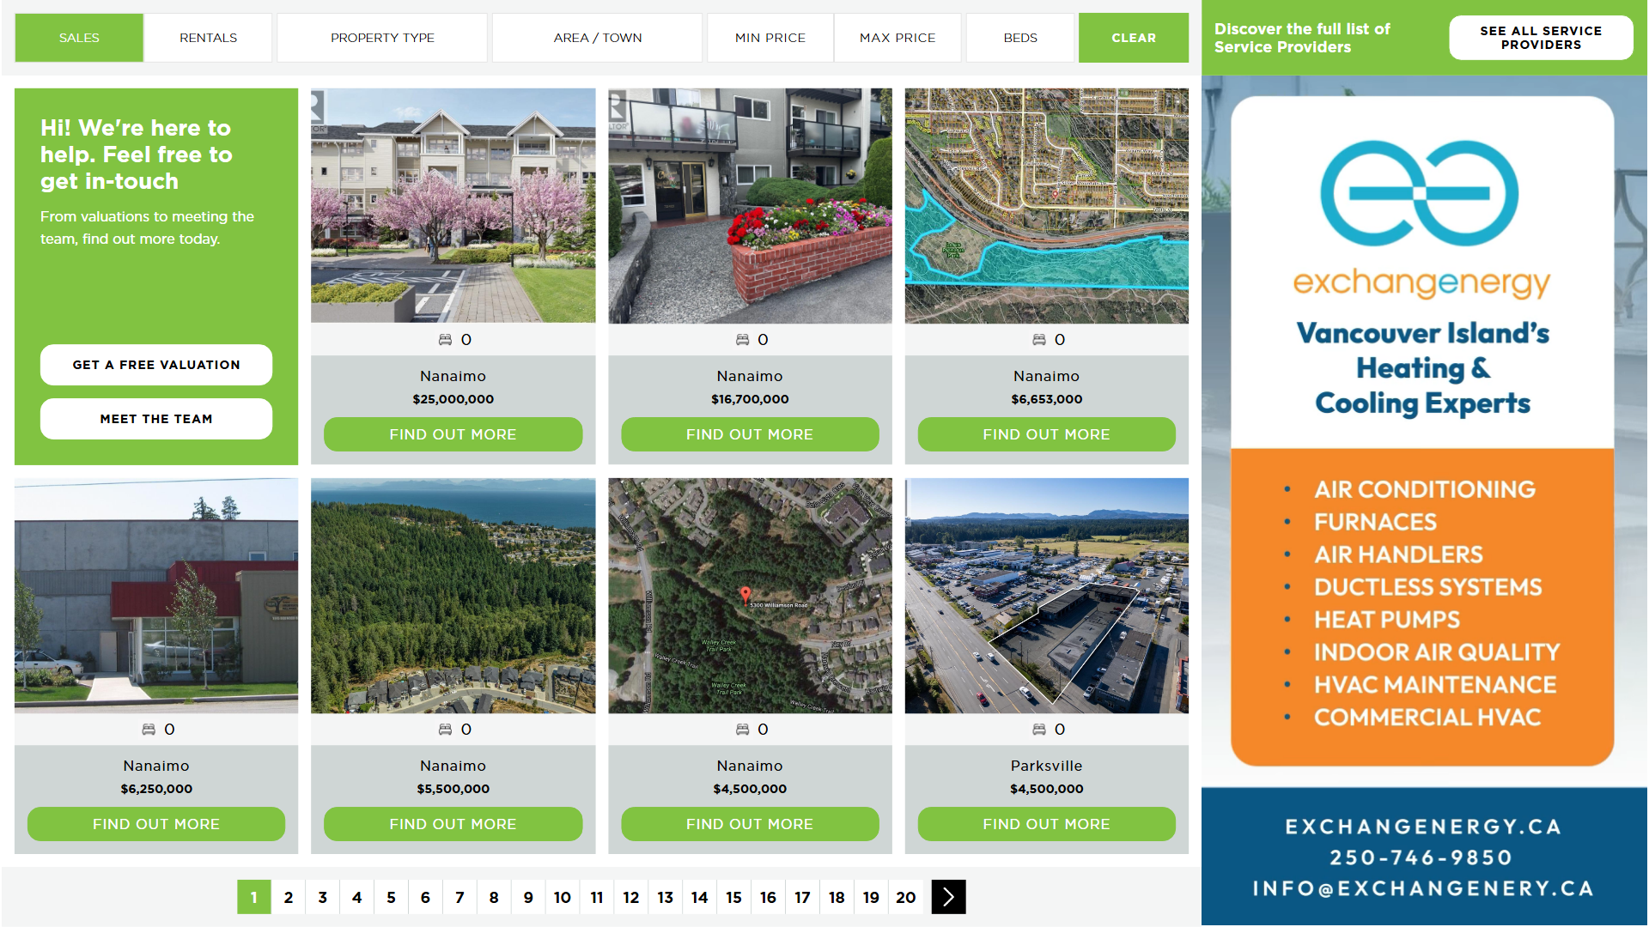Click Get a Free Valuation button

[x=156, y=365]
